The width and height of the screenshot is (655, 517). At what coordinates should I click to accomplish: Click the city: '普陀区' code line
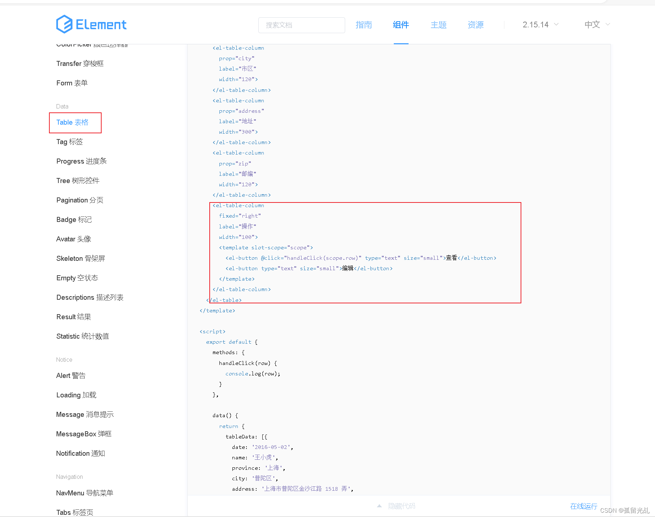coord(255,478)
